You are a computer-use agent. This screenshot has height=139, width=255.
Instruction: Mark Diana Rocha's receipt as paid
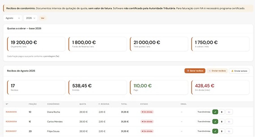point(215,112)
